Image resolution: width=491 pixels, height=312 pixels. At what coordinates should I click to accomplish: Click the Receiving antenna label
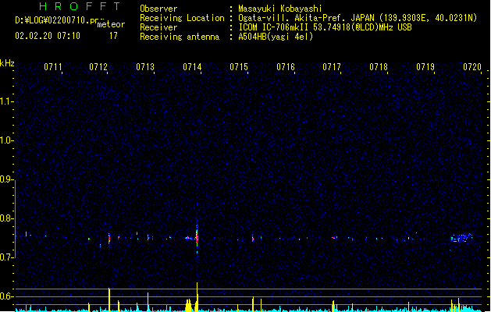click(180, 37)
